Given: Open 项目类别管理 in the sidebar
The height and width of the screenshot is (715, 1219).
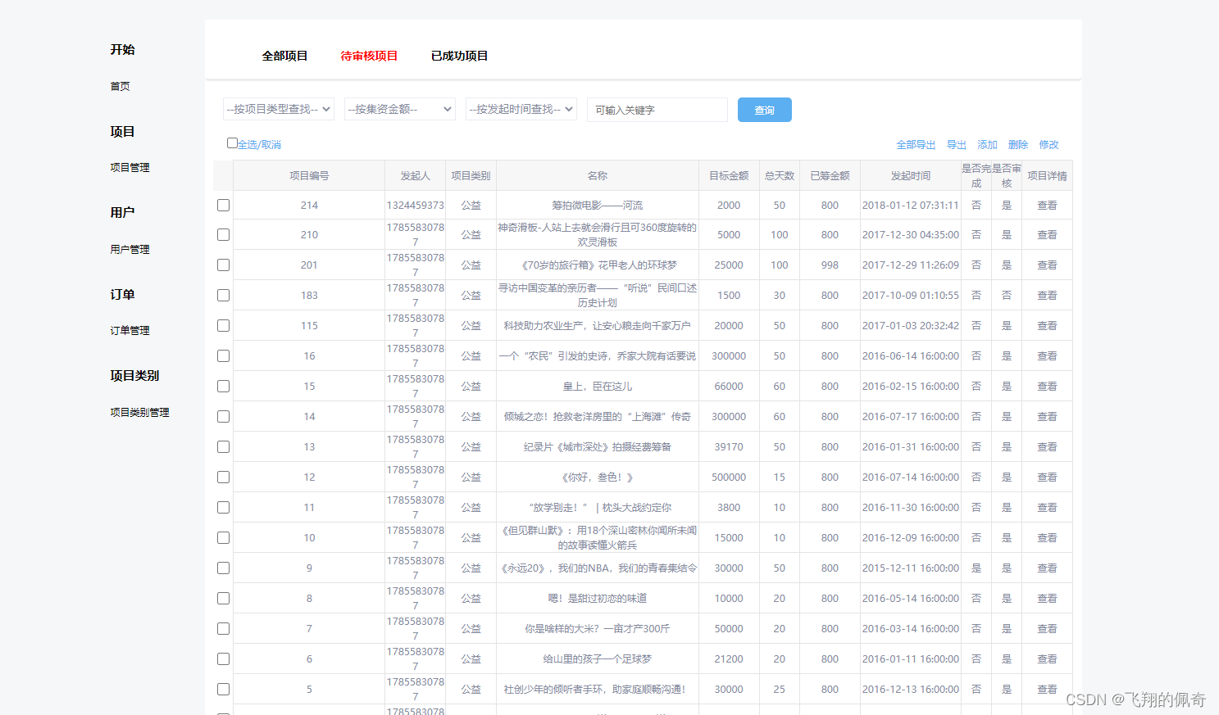Looking at the screenshot, I should pyautogui.click(x=139, y=412).
